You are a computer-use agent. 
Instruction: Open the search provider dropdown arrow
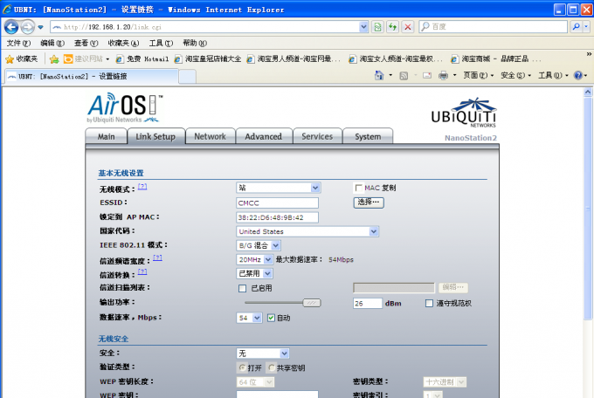click(586, 27)
